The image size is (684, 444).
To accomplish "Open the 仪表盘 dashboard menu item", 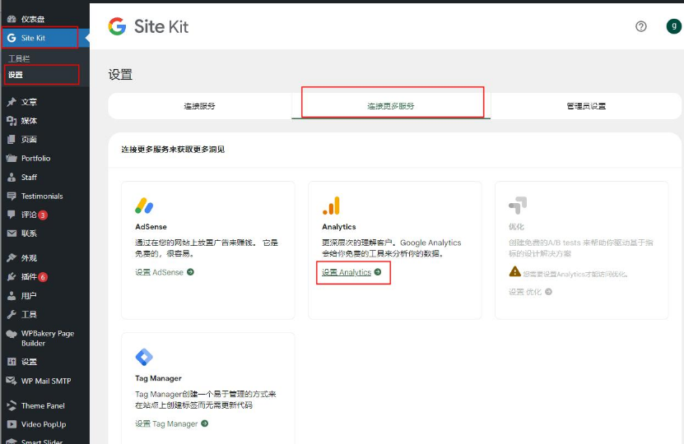I will [x=33, y=19].
